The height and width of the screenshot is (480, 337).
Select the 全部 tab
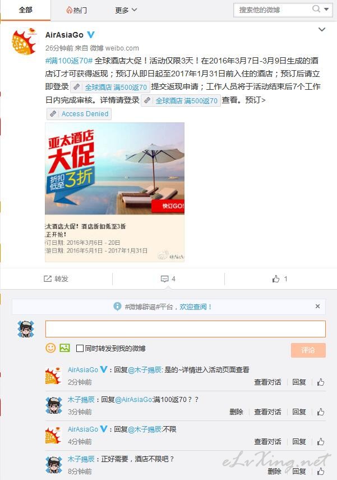(25, 10)
